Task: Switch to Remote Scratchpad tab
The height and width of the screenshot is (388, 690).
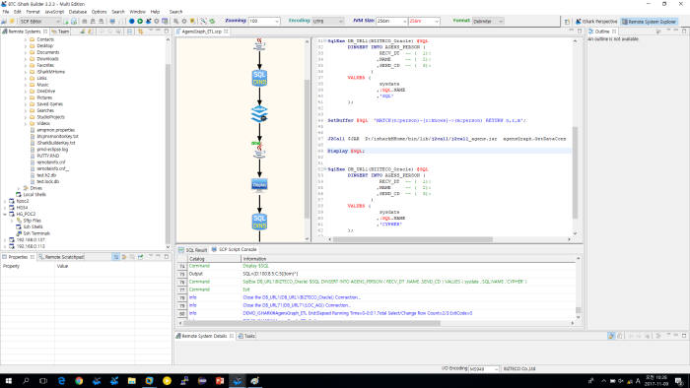Action: point(61,257)
